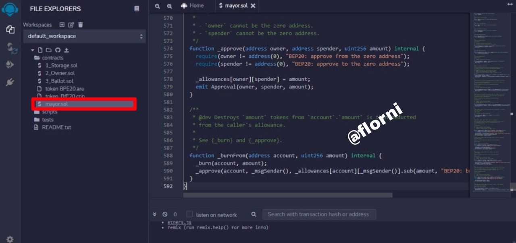Image resolution: width=516 pixels, height=243 pixels.
Task: Click the transaction search magnifier icon
Action: click(254, 214)
